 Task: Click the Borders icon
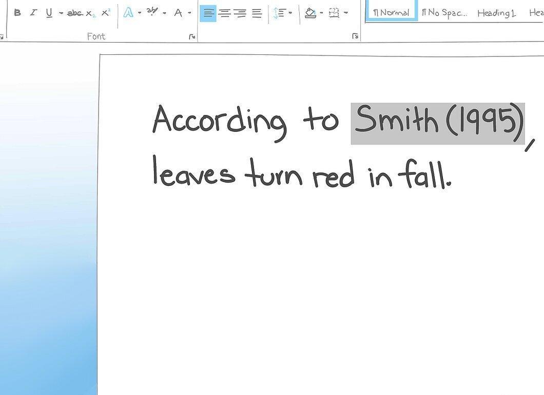tap(334, 13)
